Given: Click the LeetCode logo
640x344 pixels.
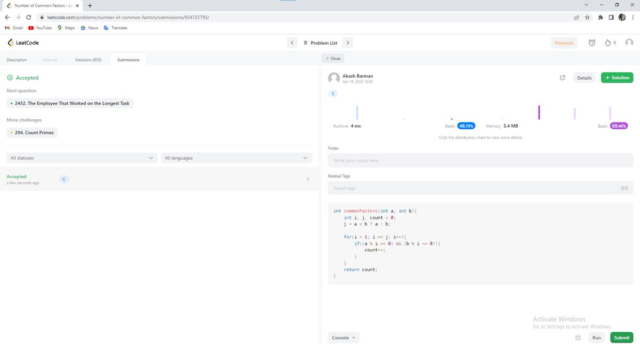Looking at the screenshot, I should [23, 43].
